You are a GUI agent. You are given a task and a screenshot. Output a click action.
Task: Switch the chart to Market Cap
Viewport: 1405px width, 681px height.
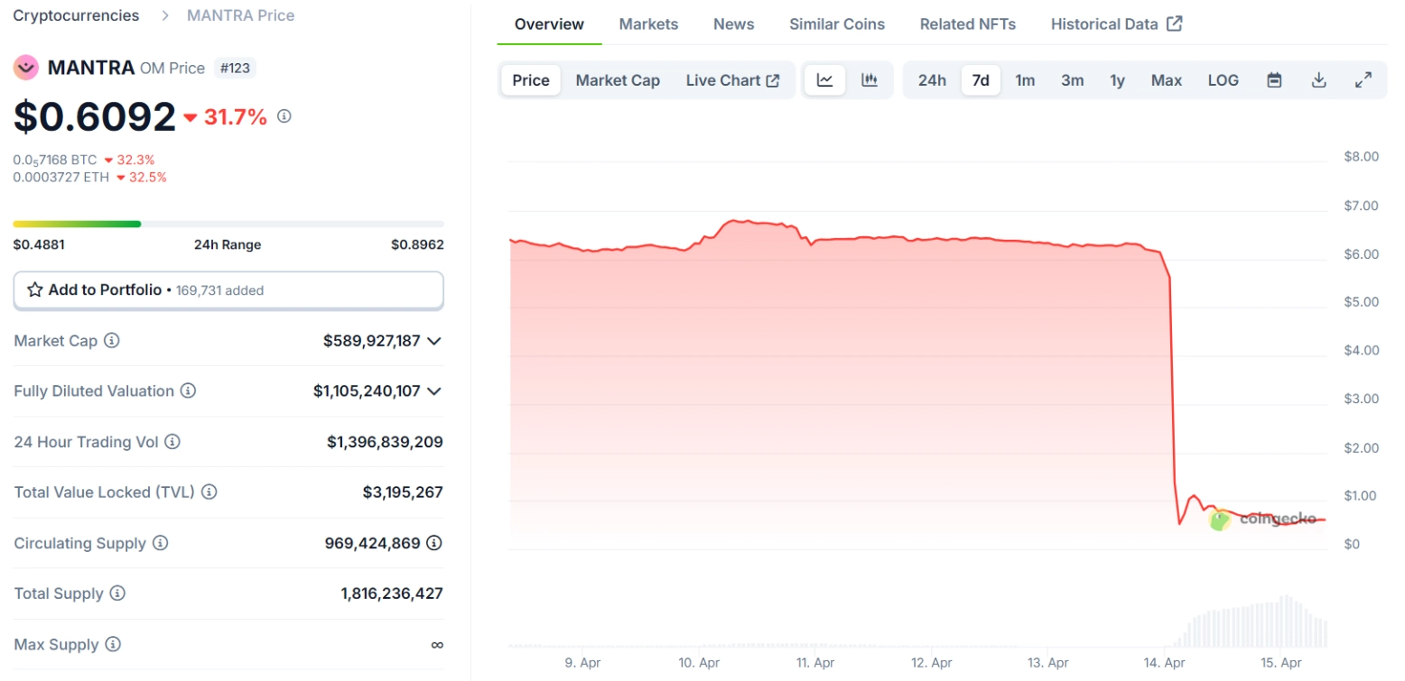click(x=618, y=80)
